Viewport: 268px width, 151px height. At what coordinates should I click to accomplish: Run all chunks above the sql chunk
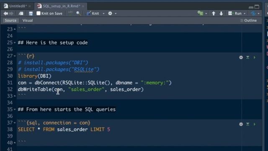247,124
